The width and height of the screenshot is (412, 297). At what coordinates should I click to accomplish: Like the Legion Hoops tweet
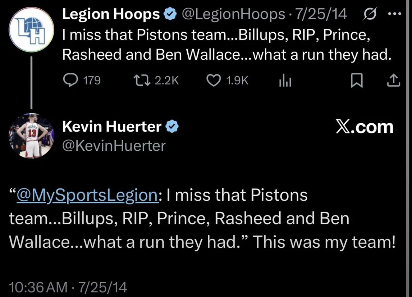[213, 81]
